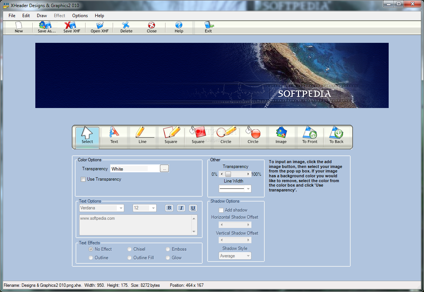Image resolution: width=424 pixels, height=292 pixels.
Task: Click the text box scroll down arrow
Action: 194,232
